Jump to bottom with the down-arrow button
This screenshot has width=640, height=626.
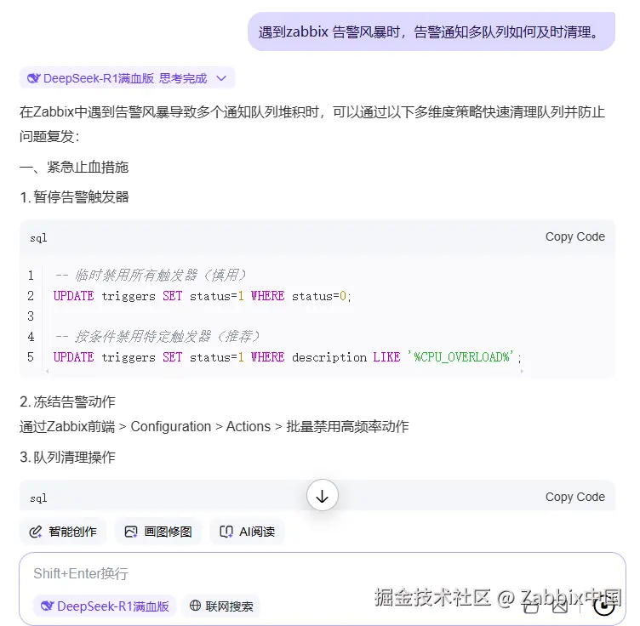(322, 496)
